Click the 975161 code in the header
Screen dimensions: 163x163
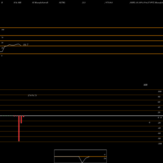click(x=109, y=3)
